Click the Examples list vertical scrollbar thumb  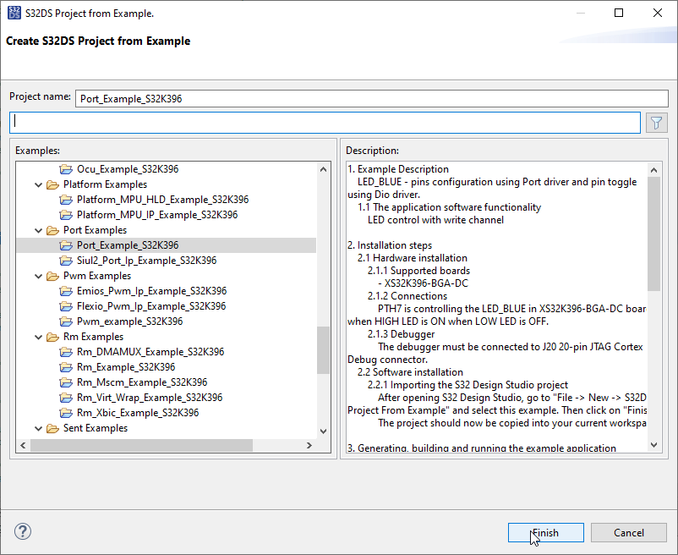click(323, 350)
